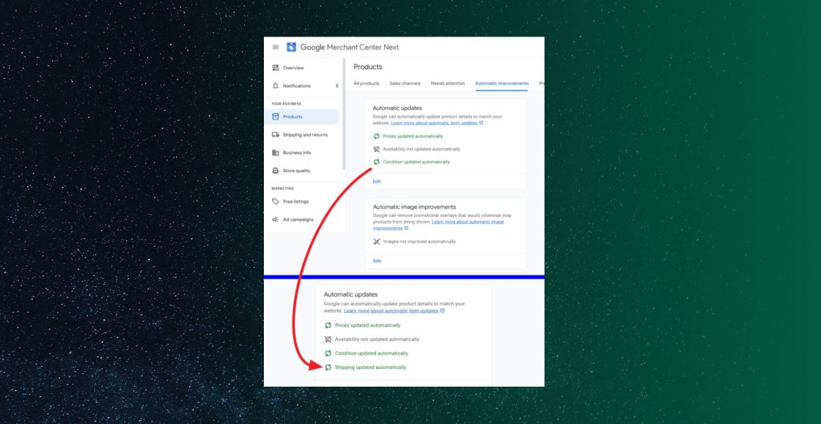821x424 pixels.
Task: Switch to the Needs attention tab
Action: click(x=448, y=83)
